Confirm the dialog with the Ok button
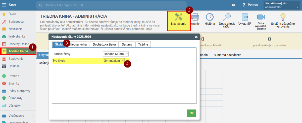The image size is (302, 123). (191, 113)
